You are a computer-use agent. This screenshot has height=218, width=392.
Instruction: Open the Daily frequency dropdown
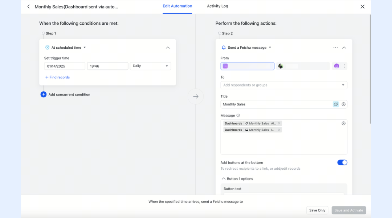pos(150,66)
